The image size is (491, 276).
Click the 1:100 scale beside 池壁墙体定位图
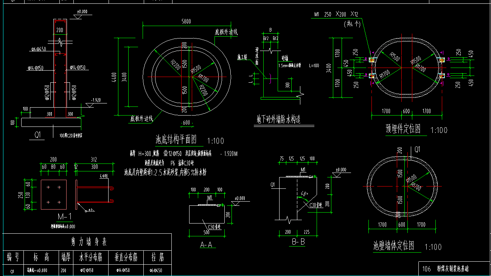433,247
